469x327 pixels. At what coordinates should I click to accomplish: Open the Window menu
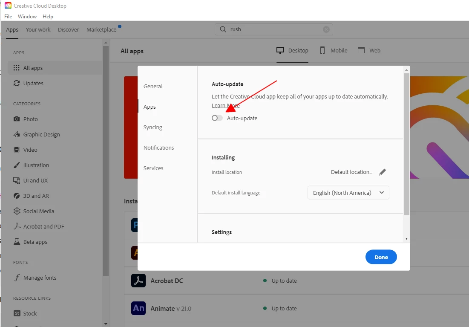pyautogui.click(x=27, y=17)
